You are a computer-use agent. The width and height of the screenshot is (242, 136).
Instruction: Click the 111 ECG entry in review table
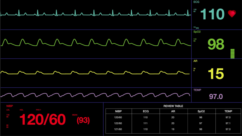(146, 123)
